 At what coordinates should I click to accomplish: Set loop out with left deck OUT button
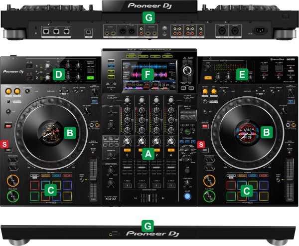[x=17, y=91]
